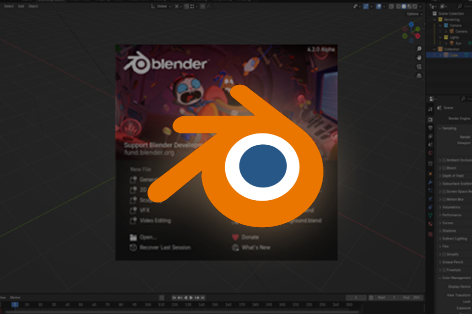This screenshot has width=472, height=314.
Task: Enable Freestyle checkbox
Action: (444, 270)
